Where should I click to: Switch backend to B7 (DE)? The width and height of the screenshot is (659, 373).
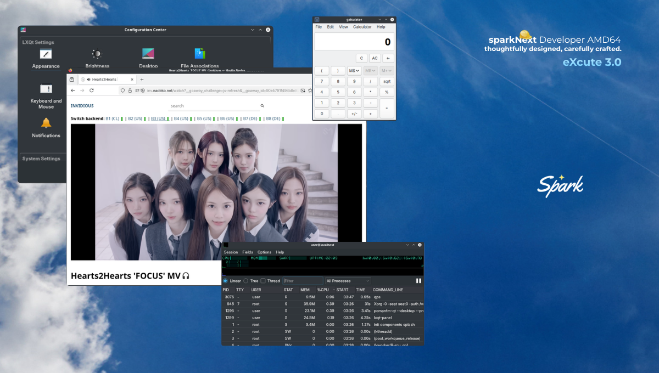[250, 118]
